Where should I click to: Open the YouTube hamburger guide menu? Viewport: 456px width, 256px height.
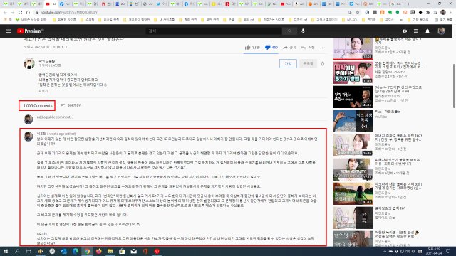[9, 31]
